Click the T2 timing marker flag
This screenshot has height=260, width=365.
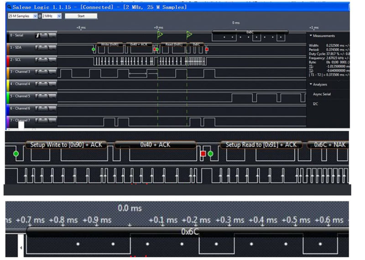(x=189, y=35)
